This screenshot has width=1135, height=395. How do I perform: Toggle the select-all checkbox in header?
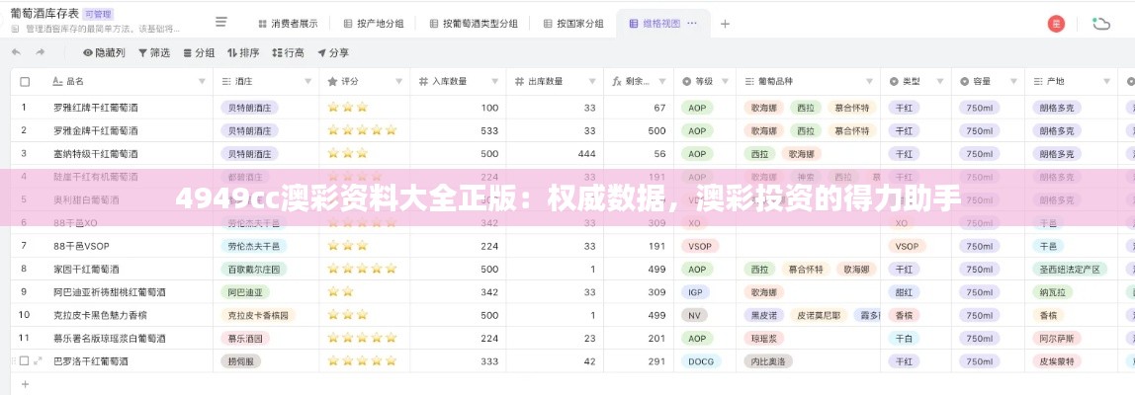[x=25, y=82]
